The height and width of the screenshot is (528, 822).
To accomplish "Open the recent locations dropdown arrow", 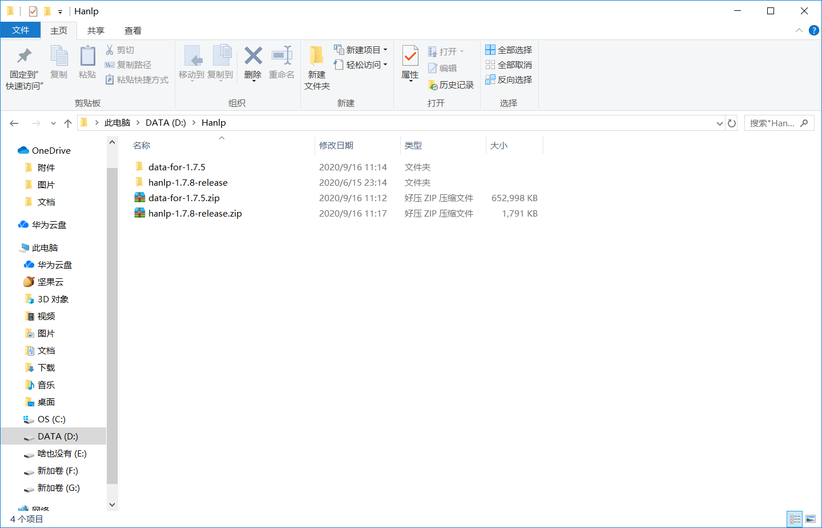I will [x=53, y=123].
